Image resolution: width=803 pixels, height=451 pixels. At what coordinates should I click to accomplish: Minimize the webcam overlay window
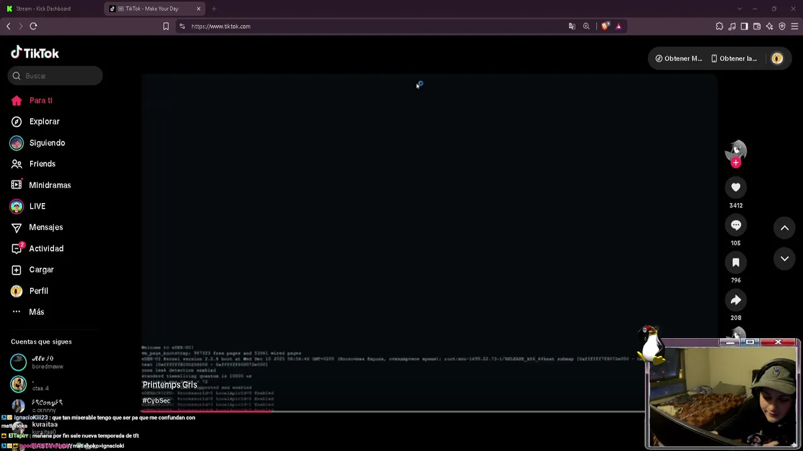(x=730, y=342)
